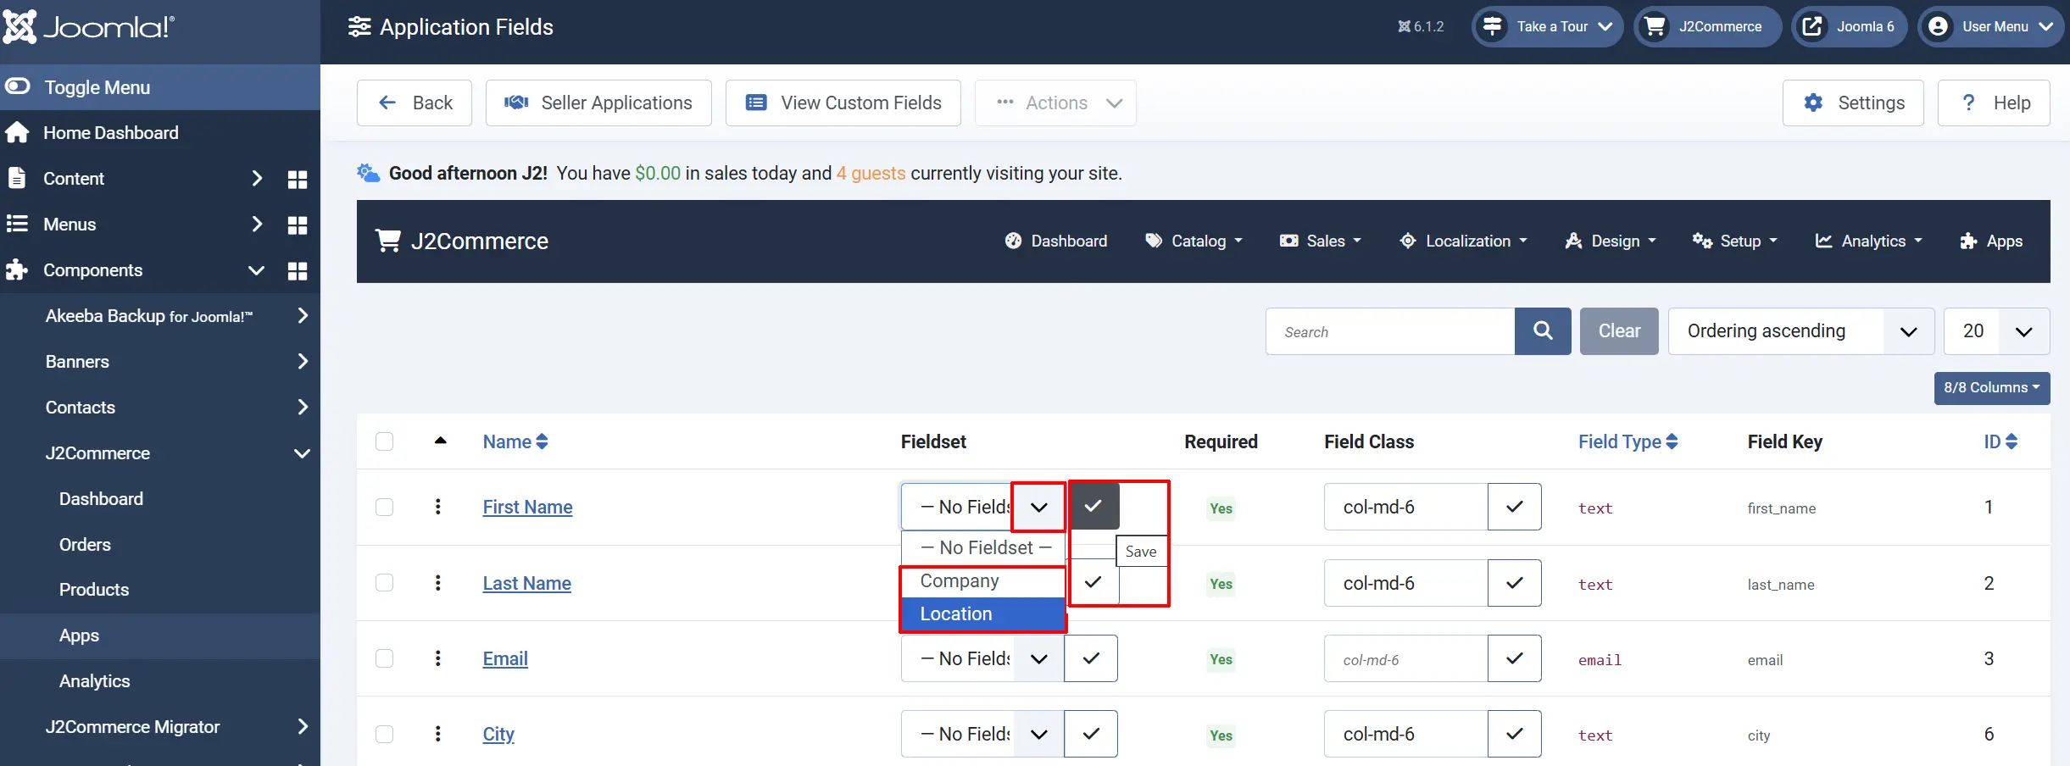Save the Last Name field class checkmark
Screen dimensions: 2070x766
tap(1515, 583)
